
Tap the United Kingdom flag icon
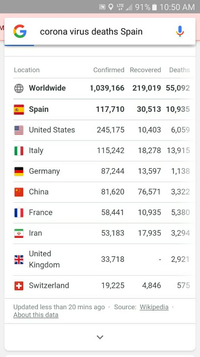coord(19,259)
